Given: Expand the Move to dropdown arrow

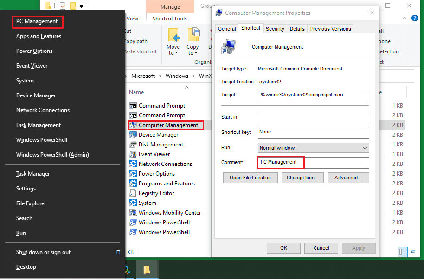Looking at the screenshot, I should click(x=177, y=53).
